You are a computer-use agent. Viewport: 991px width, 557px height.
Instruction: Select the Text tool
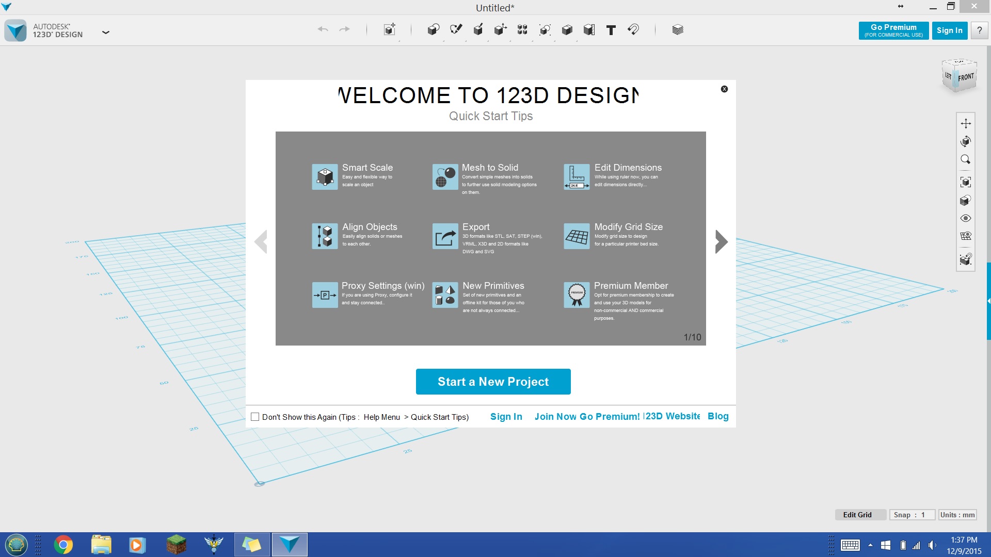(611, 30)
